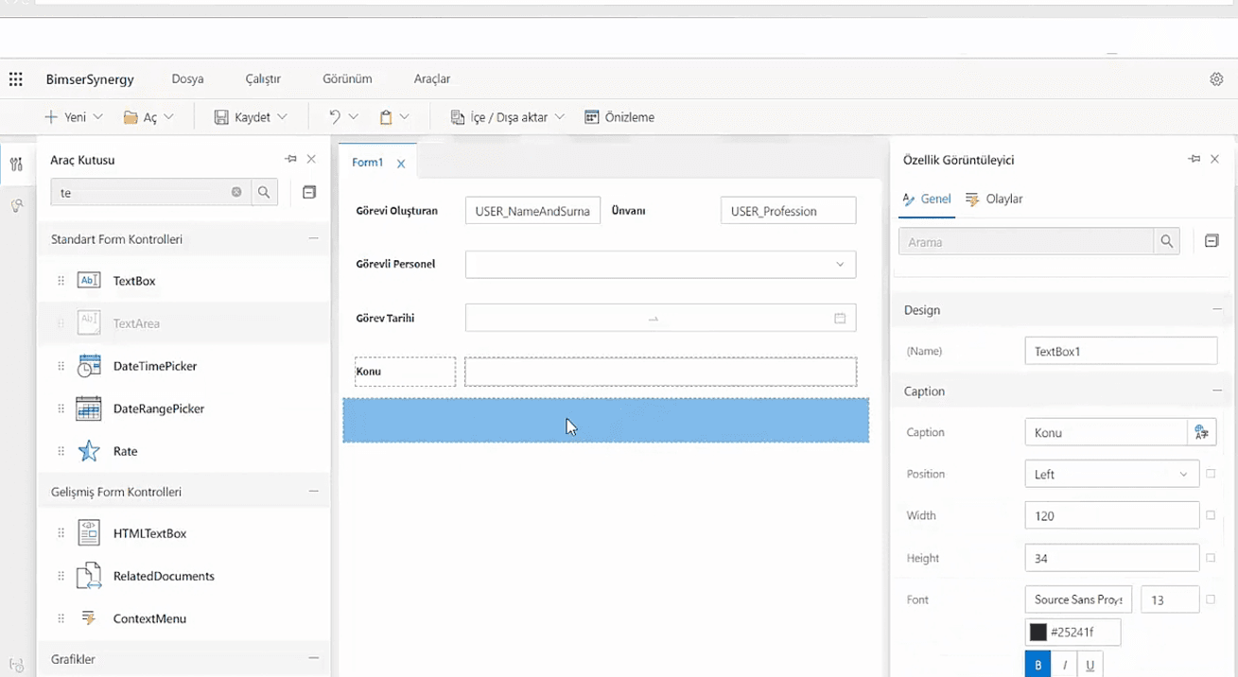Viewport: 1238px width, 677px height.
Task: Collapse the Grafikler group
Action: (x=313, y=659)
